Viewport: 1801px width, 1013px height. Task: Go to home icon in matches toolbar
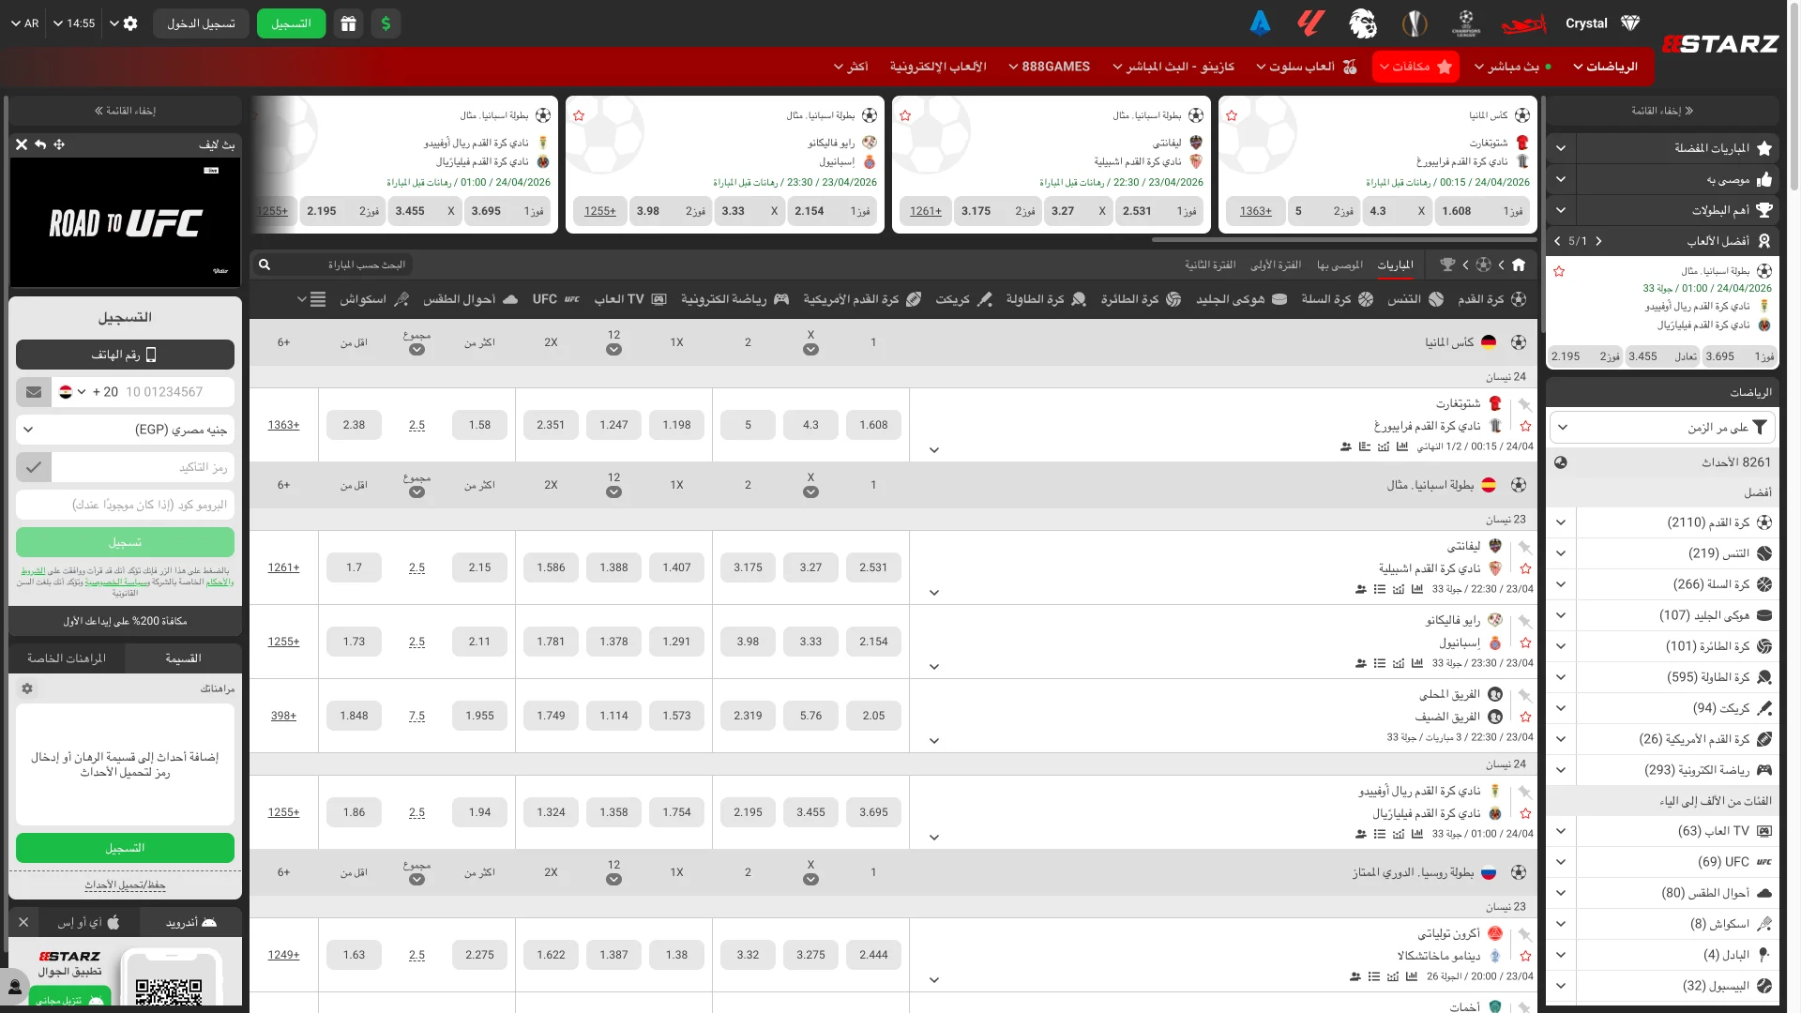pos(1519,265)
